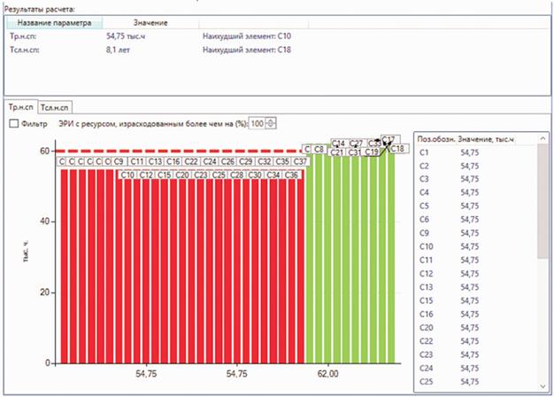Click the C8 label above green bars
The width and height of the screenshot is (554, 397).
(319, 150)
